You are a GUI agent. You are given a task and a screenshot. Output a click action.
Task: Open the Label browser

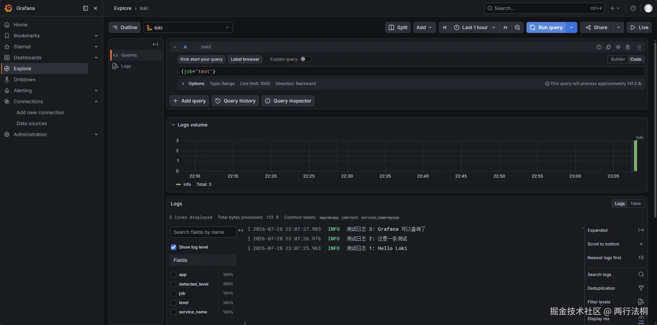(x=245, y=59)
